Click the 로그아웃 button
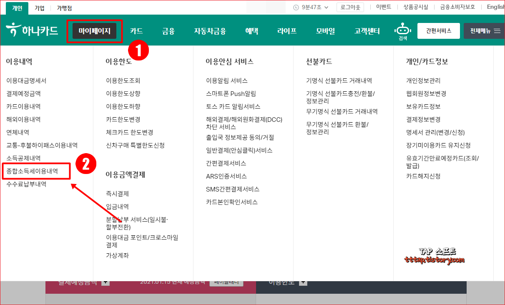Viewport: 505px width, 305px height. (350, 7)
